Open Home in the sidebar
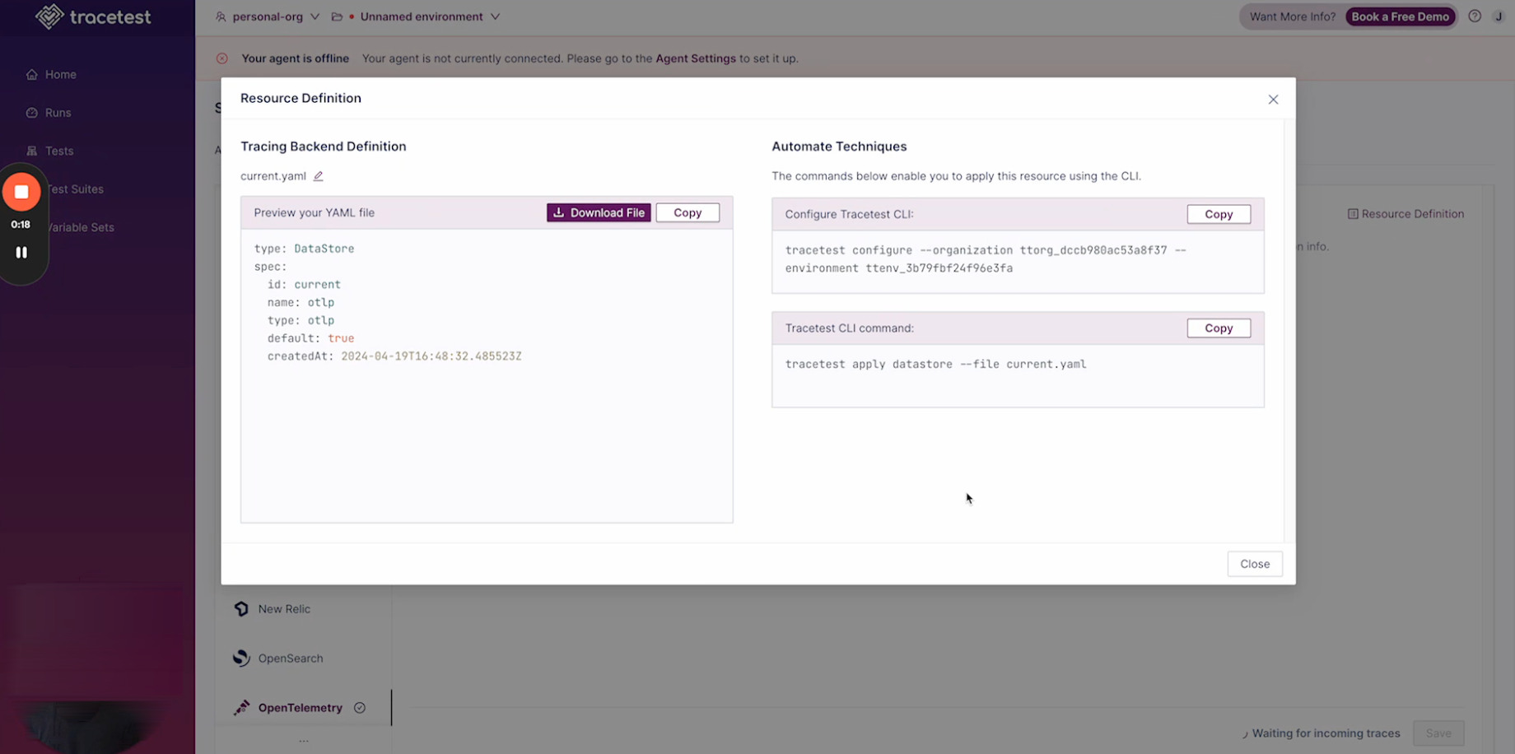This screenshot has width=1515, height=754. tap(51, 74)
